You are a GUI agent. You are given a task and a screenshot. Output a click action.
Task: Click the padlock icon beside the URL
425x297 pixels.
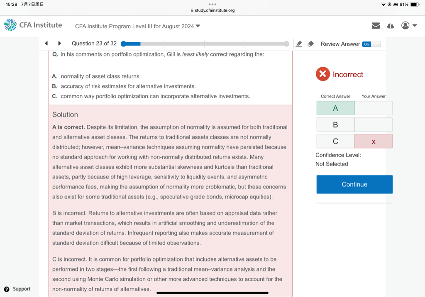point(192,10)
